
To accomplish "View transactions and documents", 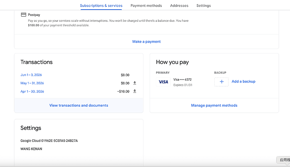I will (79, 105).
